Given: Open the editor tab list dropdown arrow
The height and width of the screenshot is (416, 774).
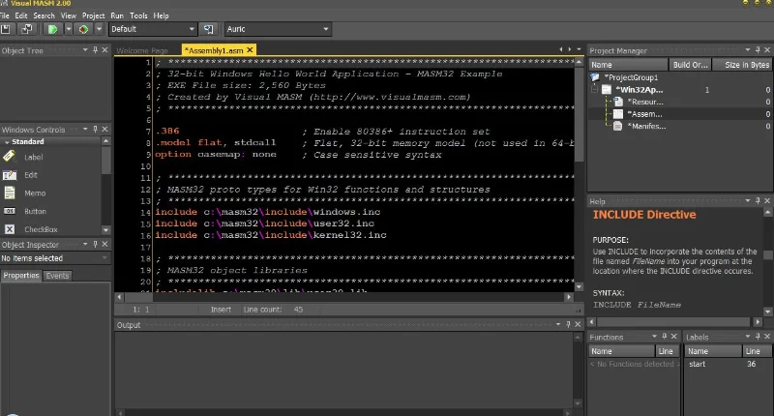Looking at the screenshot, I should pos(579,49).
